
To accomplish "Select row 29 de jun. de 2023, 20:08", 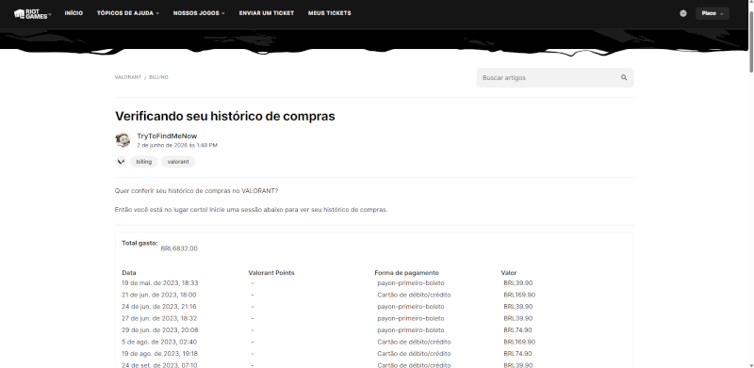I will tap(374, 330).
